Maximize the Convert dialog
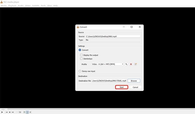Screen dimensions: 195x114 click(131, 27)
